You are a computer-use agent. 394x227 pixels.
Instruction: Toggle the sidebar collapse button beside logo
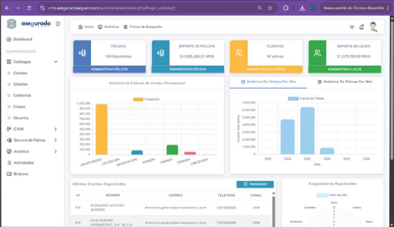pyautogui.click(x=57, y=24)
